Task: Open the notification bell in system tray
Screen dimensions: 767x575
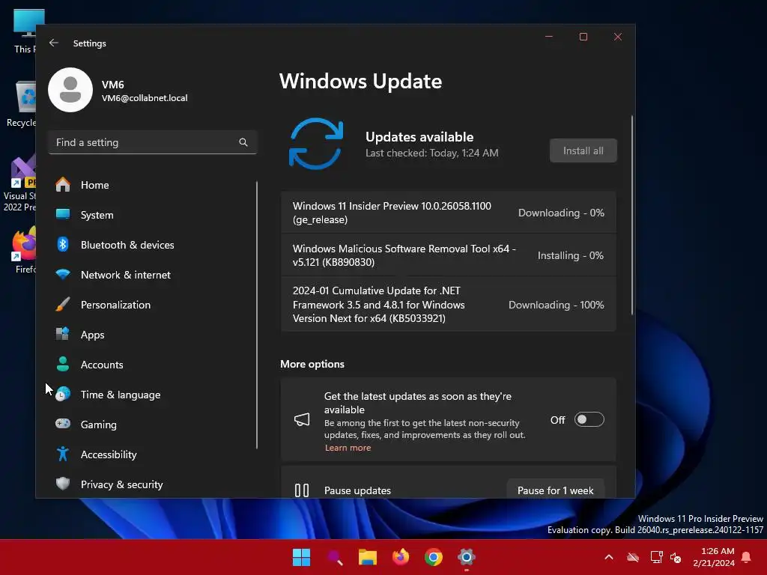Action: pos(747,557)
